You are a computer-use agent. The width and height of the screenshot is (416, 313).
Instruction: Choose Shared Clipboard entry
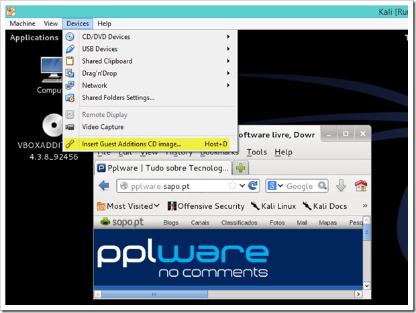150,61
